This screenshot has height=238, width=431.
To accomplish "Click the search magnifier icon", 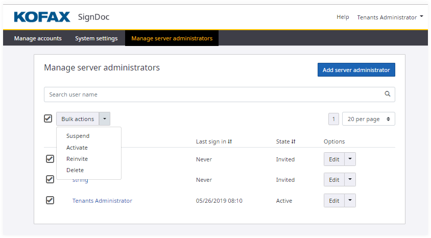I will [x=388, y=94].
